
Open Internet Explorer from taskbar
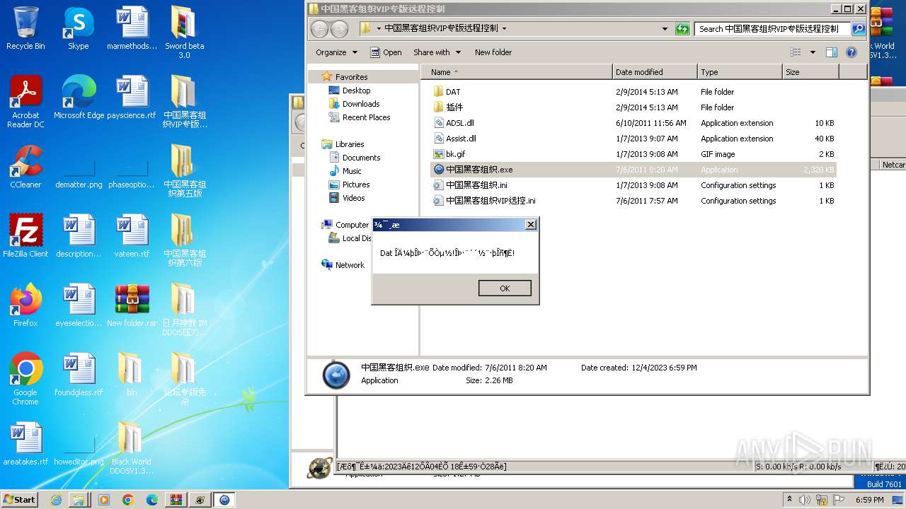click(x=56, y=500)
